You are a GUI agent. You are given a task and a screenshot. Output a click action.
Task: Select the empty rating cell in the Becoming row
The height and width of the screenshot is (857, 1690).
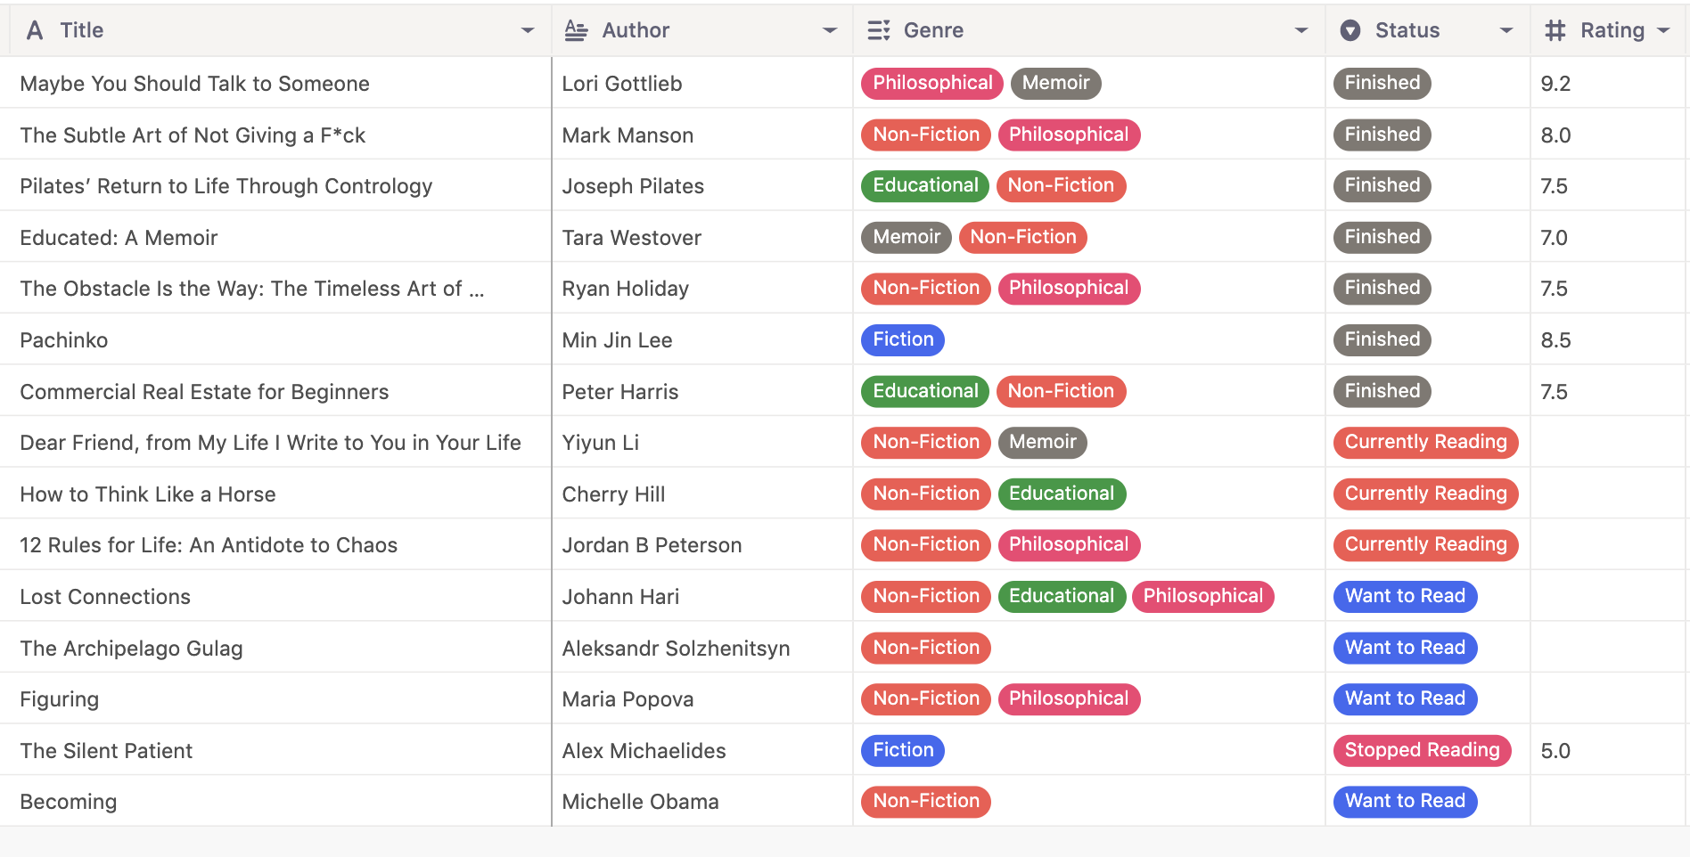point(1608,802)
